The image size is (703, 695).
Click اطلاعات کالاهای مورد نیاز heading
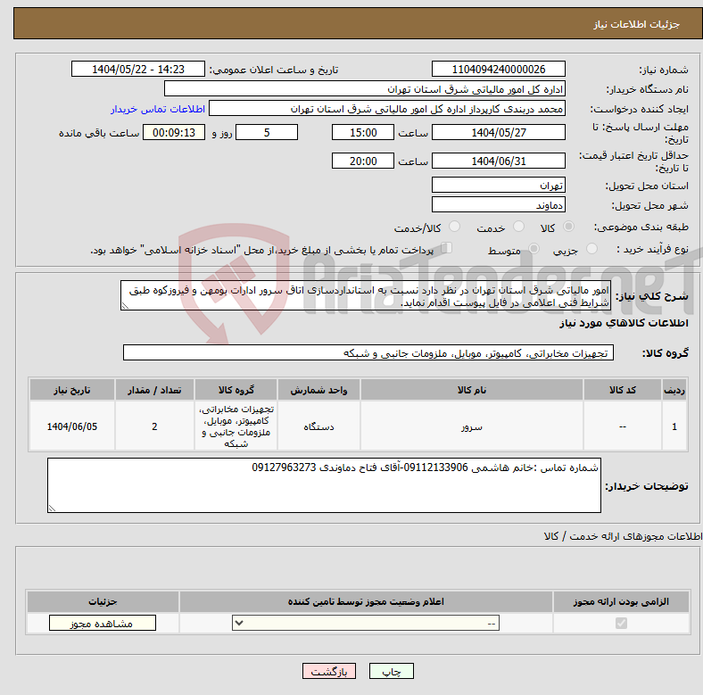(624, 323)
